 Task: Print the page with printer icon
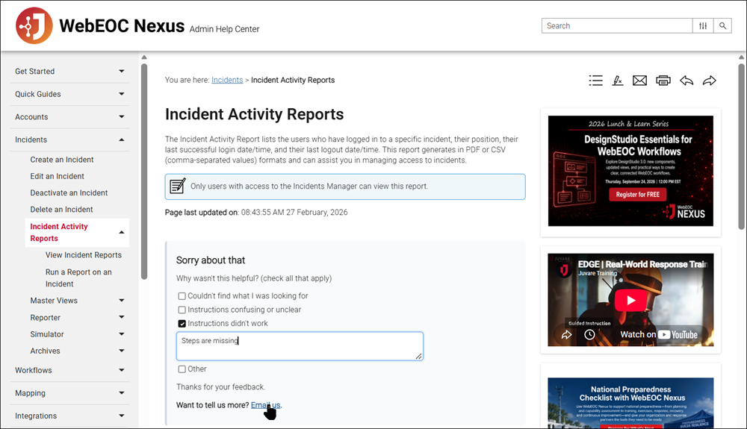point(663,81)
